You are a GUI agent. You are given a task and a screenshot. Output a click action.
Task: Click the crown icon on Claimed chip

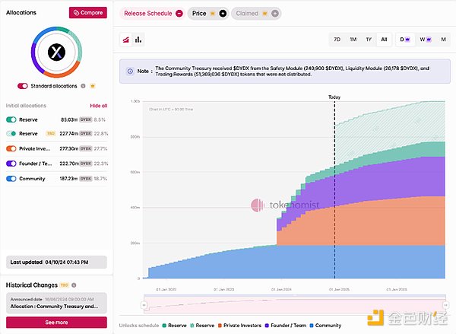(264, 14)
